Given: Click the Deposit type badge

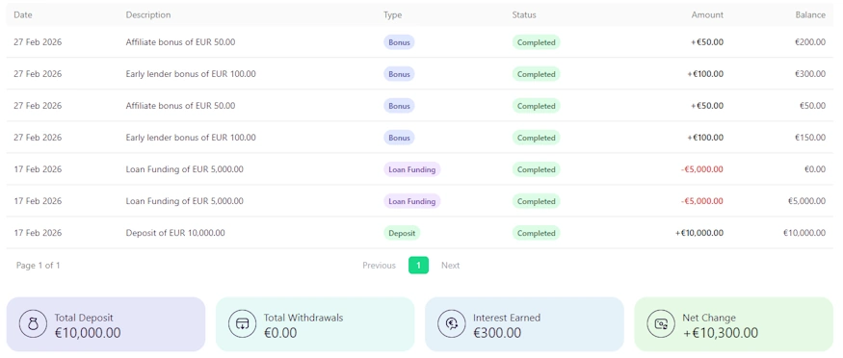Looking at the screenshot, I should coord(402,233).
